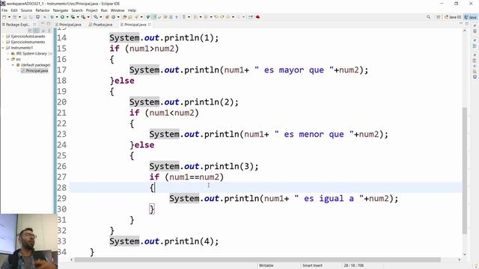Viewport: 479px width, 269px height.
Task: Click the red icon at toolbar end
Action: click(x=257, y=17)
